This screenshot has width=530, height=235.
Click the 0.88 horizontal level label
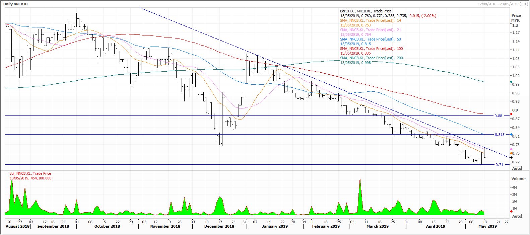[498, 116]
